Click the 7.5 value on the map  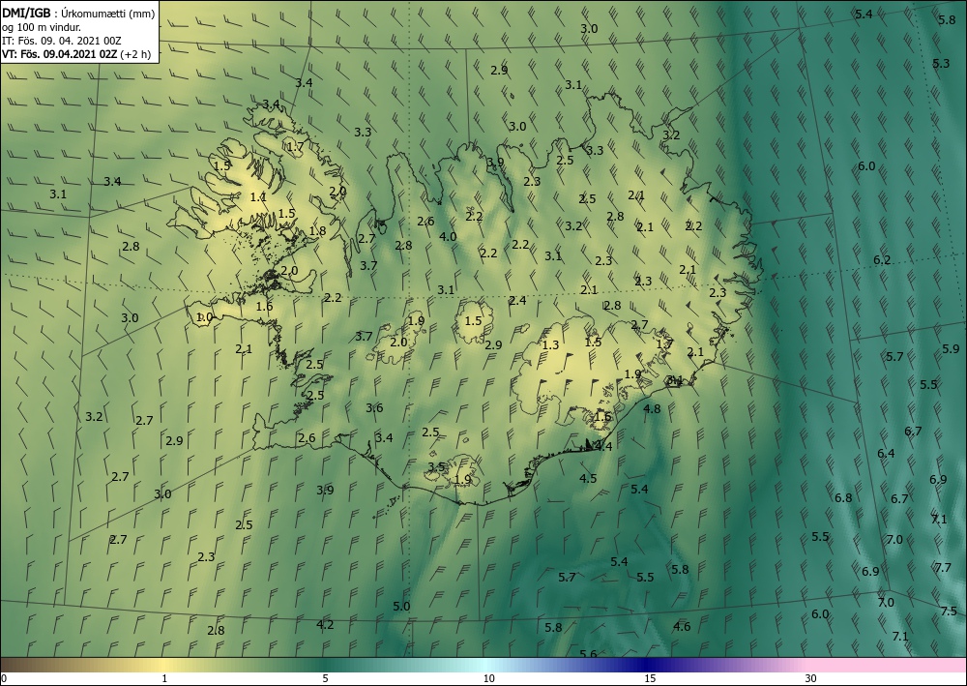(949, 611)
